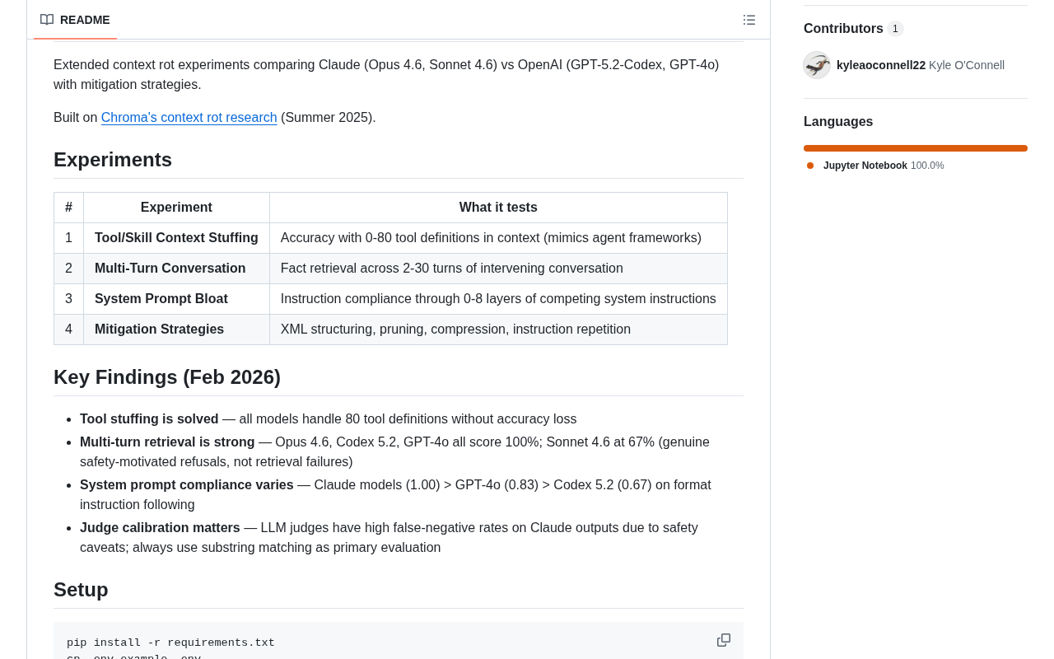
Task: Click the Multi-Turn Conversation table cell
Action: tap(176, 269)
